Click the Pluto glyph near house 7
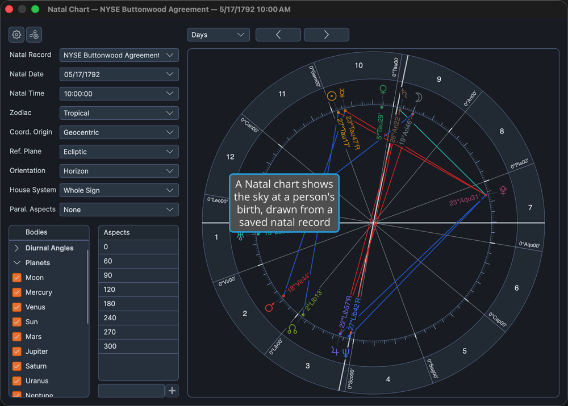568x406 pixels. [503, 190]
